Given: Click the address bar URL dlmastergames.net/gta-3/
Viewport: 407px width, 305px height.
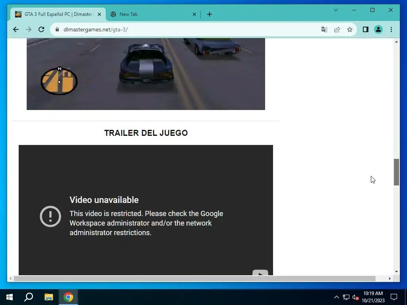Looking at the screenshot, I should pyautogui.click(x=95, y=29).
